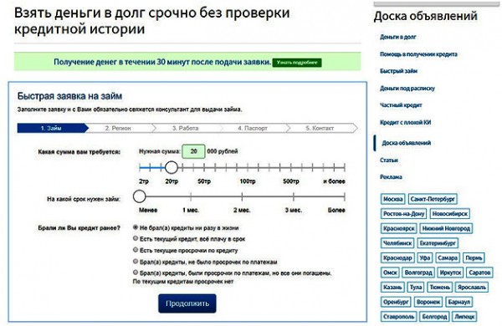Click the '50тр' amount label
502x326 pixels.
tap(204, 181)
